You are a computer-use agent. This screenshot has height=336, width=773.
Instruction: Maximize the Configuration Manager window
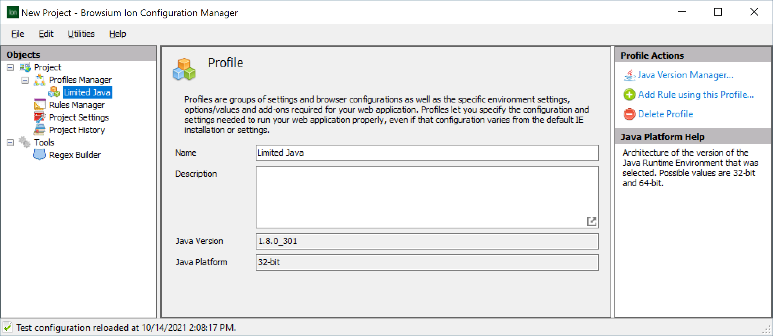click(x=718, y=12)
